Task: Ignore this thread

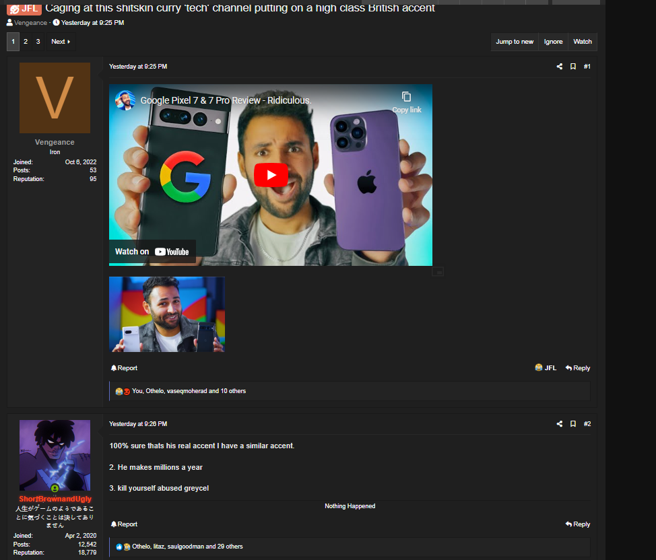Action: (553, 42)
